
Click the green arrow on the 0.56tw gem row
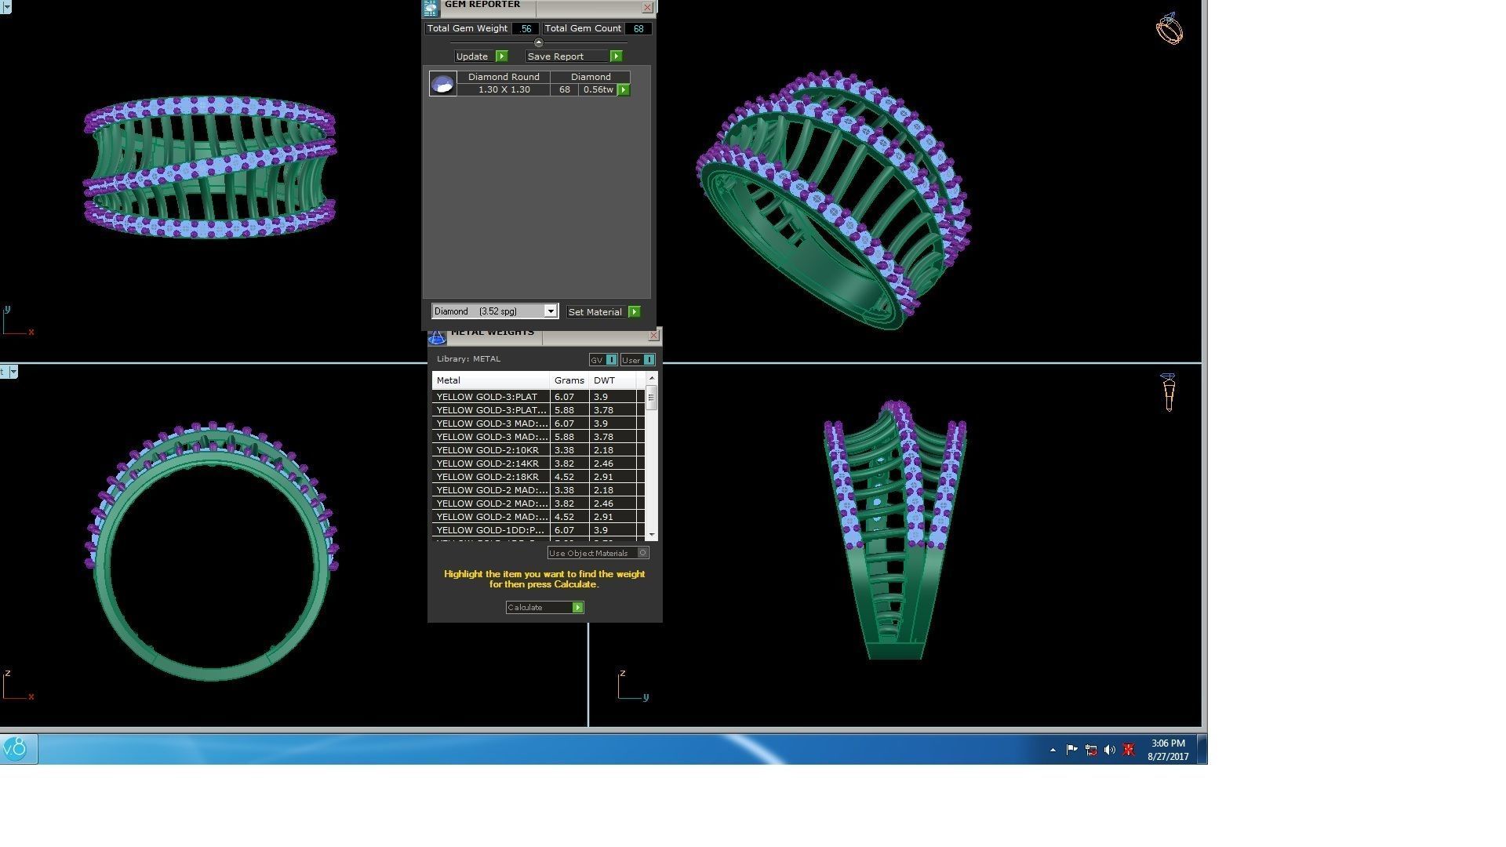(x=624, y=90)
